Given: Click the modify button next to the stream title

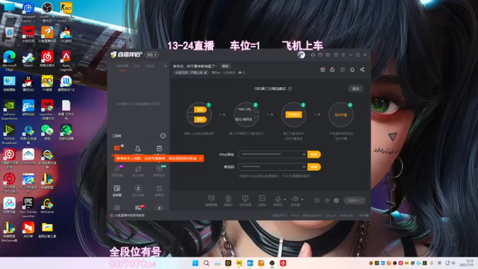Looking at the screenshot, I should [225, 66].
